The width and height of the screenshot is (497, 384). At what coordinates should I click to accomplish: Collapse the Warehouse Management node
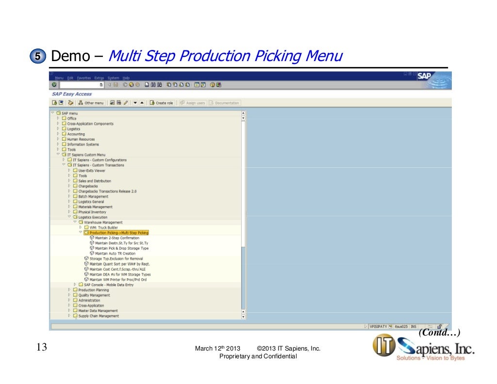(x=75, y=222)
